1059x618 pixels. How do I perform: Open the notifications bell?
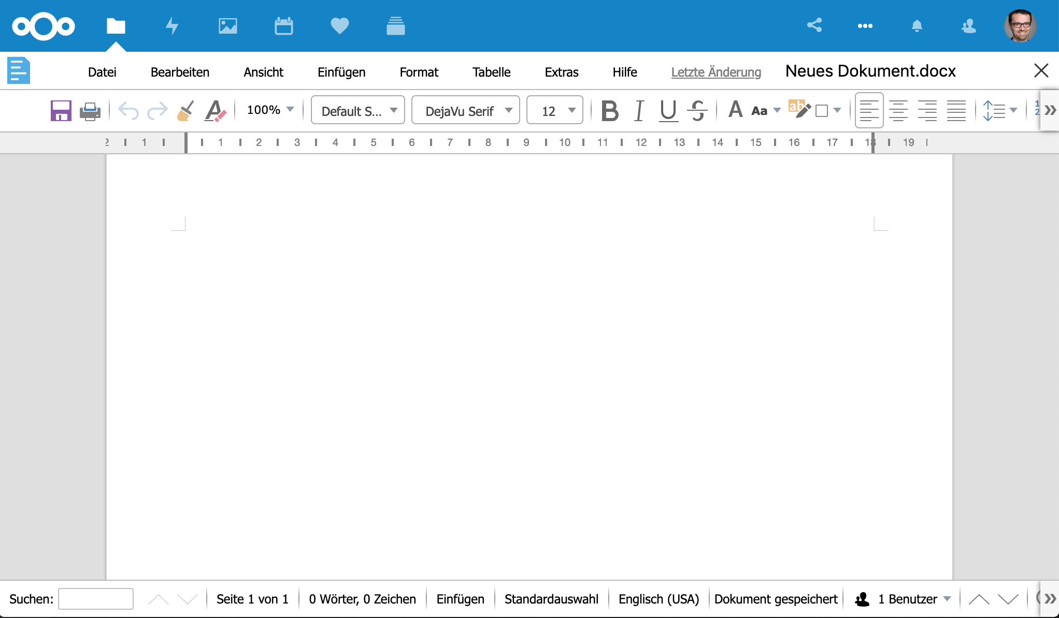point(917,26)
